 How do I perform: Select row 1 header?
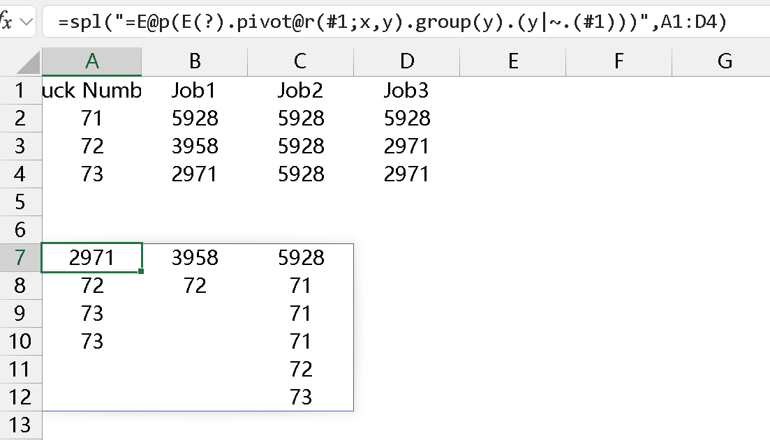click(20, 90)
